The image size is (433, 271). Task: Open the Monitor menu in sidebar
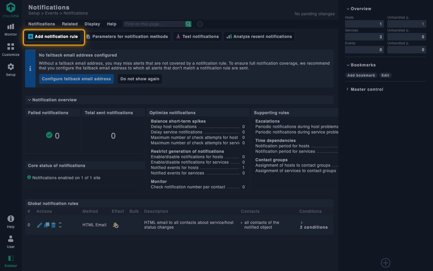click(x=11, y=29)
